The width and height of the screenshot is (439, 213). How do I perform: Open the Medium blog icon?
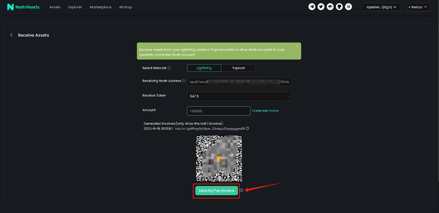[x=348, y=7]
